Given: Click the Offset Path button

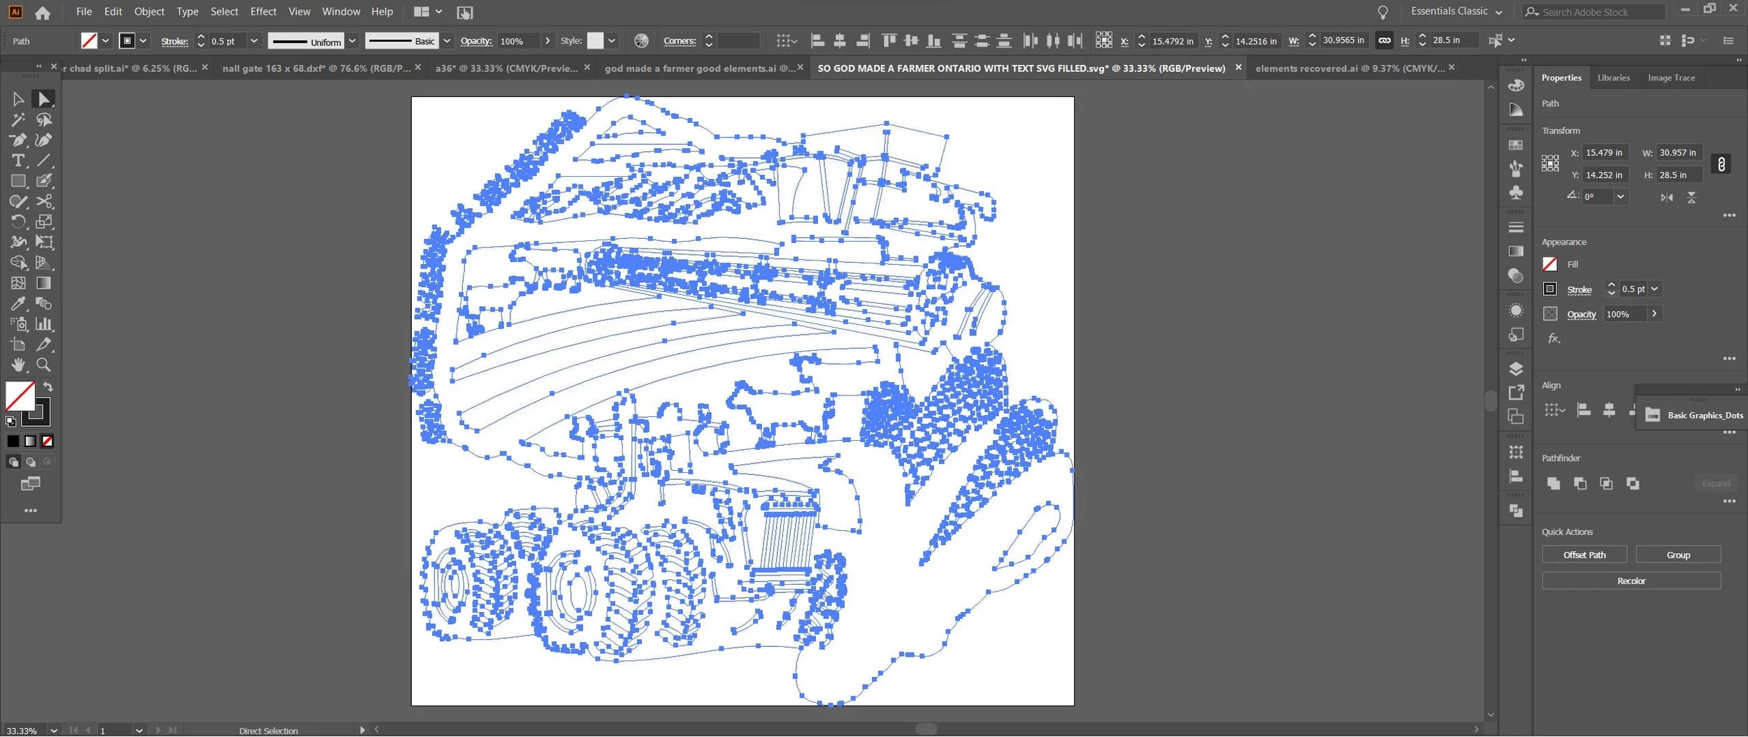Looking at the screenshot, I should tap(1584, 555).
